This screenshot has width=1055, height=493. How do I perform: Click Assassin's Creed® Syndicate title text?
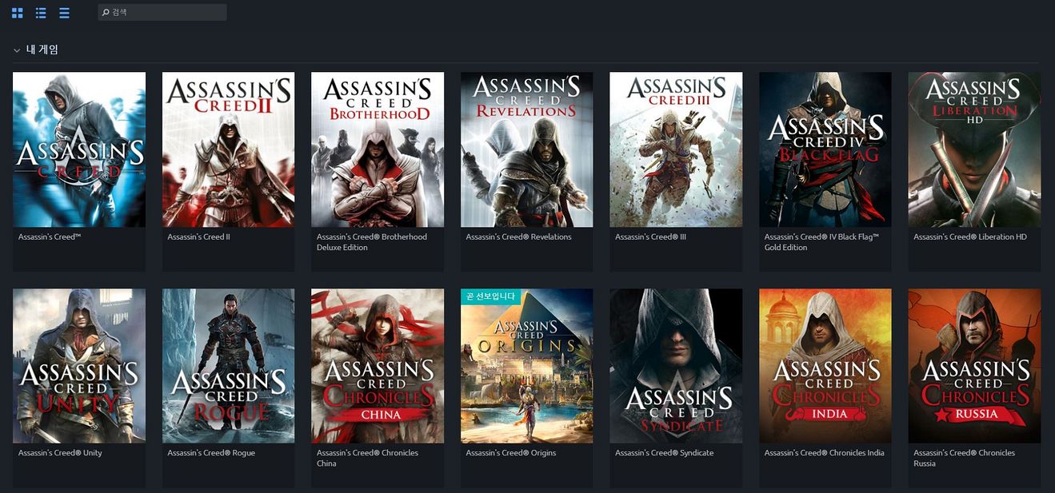(664, 453)
